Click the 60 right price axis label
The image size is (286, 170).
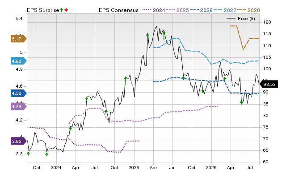coord(265,162)
